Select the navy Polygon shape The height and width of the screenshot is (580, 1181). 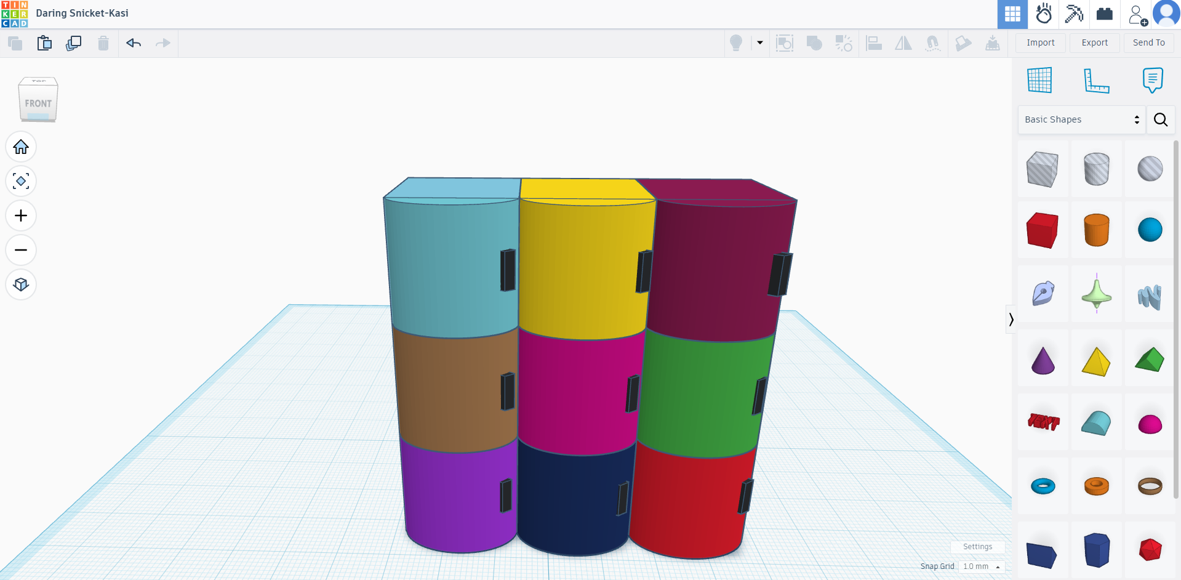pos(1097,550)
